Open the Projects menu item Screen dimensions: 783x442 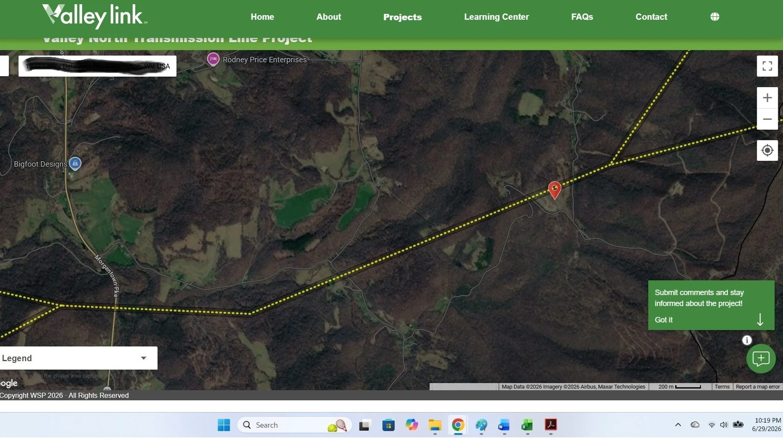[402, 17]
